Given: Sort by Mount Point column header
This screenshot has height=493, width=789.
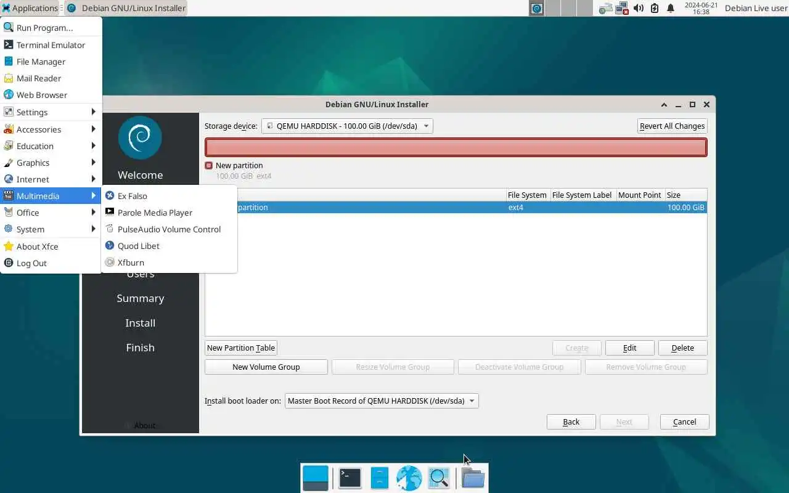Looking at the screenshot, I should coord(640,195).
